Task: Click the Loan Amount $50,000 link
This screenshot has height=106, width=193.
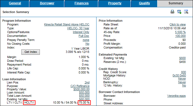Action: [84, 93]
